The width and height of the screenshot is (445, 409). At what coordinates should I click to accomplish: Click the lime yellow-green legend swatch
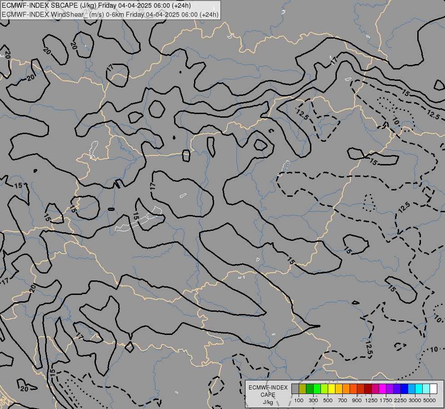click(325, 389)
